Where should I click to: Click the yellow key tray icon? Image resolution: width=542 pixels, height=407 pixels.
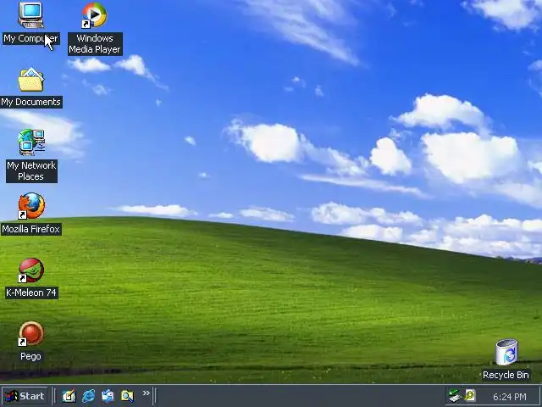coord(470,395)
